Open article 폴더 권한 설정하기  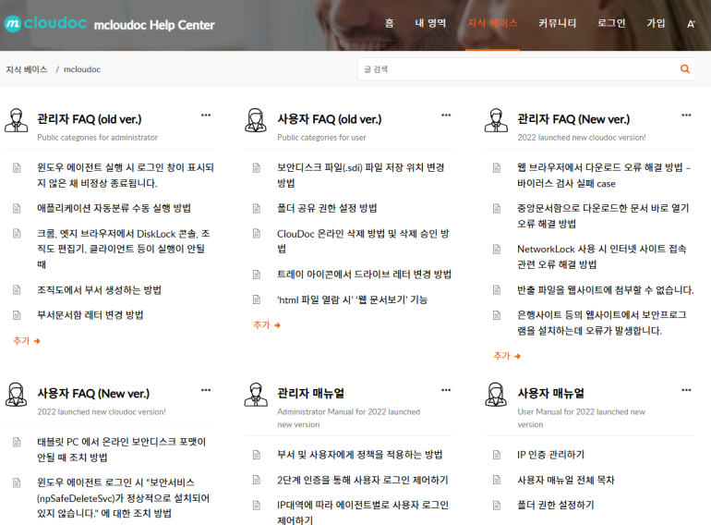(x=556, y=505)
